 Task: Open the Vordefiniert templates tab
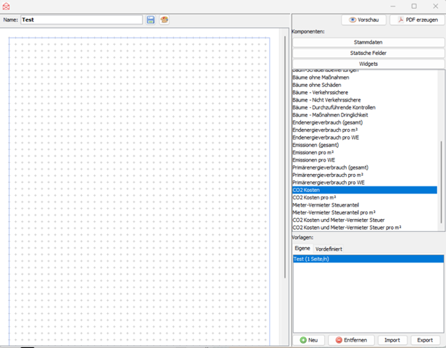(329, 249)
